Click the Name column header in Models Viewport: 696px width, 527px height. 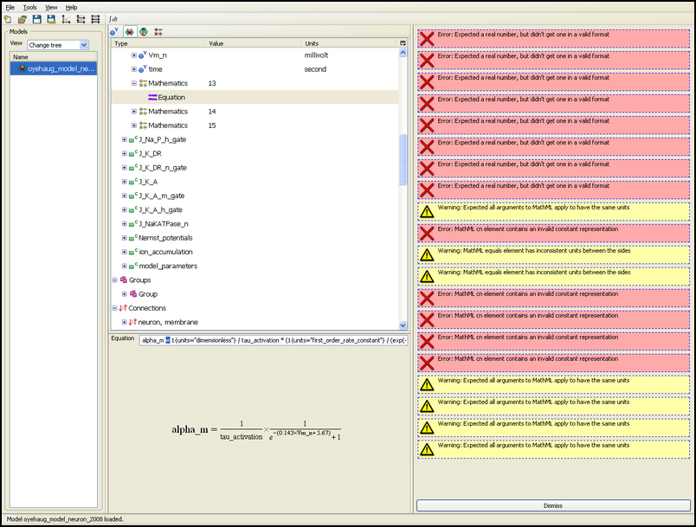[54, 57]
